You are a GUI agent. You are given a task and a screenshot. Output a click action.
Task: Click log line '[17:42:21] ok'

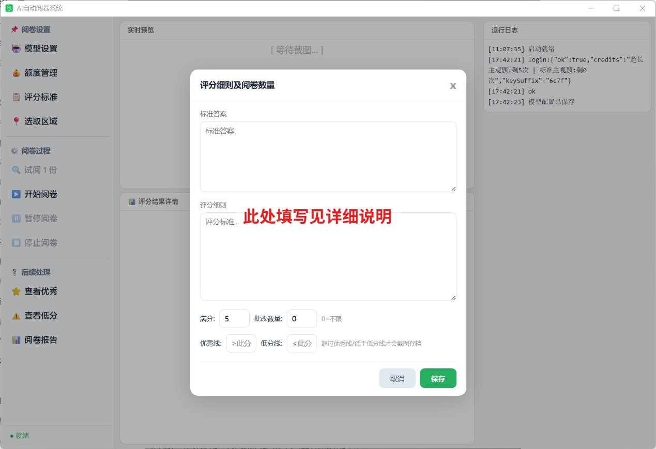(512, 91)
